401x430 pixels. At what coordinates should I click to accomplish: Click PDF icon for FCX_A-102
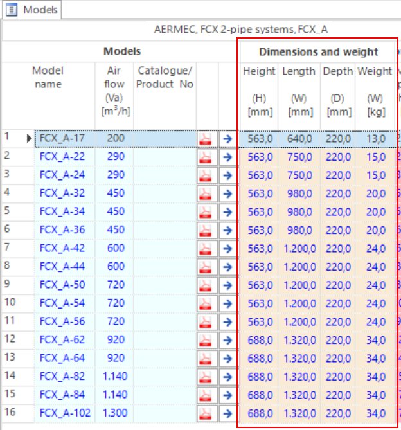coord(206,412)
